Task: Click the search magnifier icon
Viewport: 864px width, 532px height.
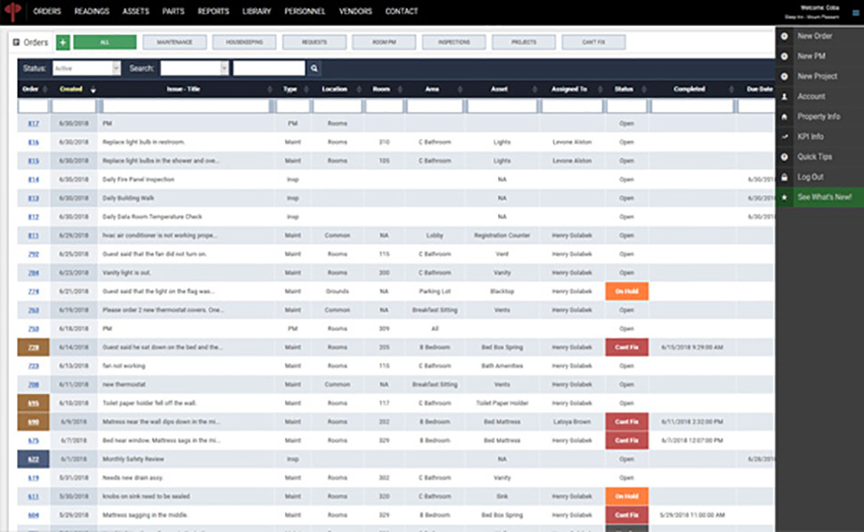Action: click(314, 69)
